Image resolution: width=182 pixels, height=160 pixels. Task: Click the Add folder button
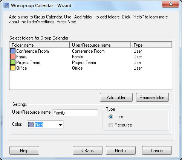coord(116,98)
